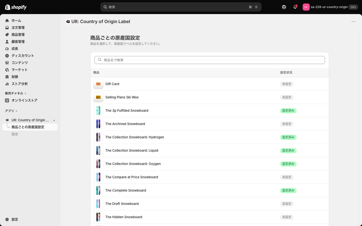Click the マーケット globe icon
The height and width of the screenshot is (226, 362).
7,70
